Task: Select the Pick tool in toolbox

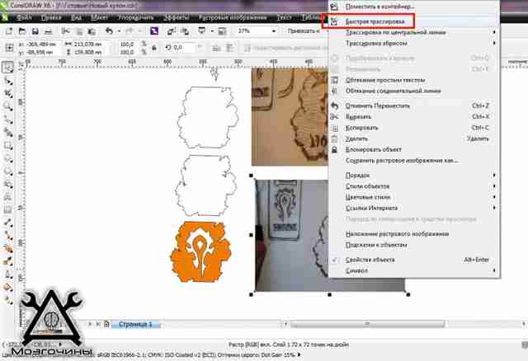Action: click(7, 68)
